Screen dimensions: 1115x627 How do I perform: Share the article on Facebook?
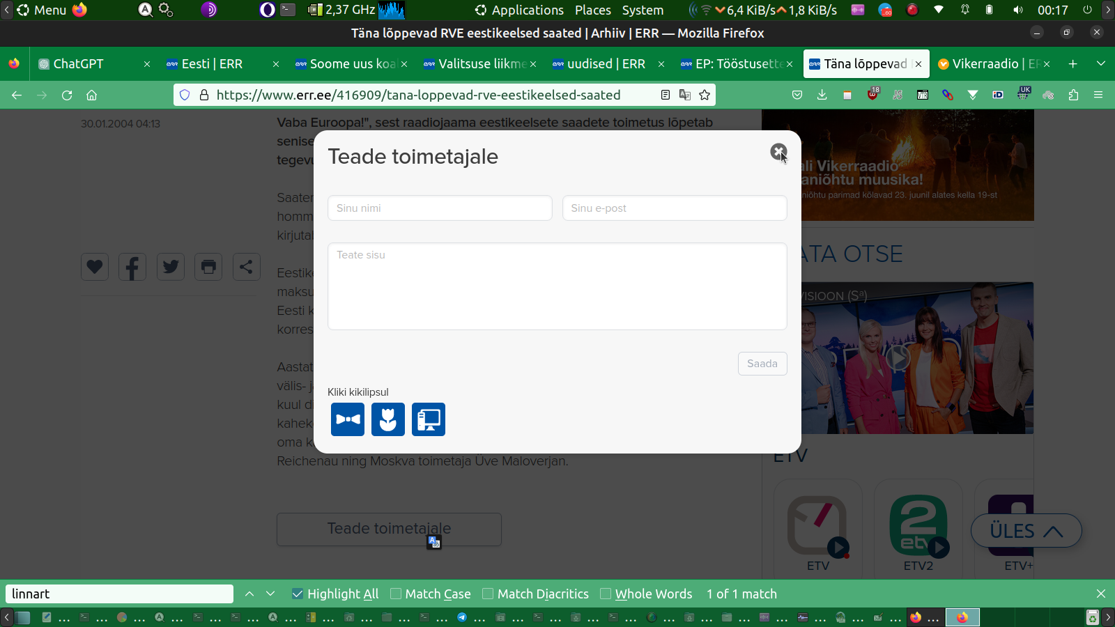(132, 267)
